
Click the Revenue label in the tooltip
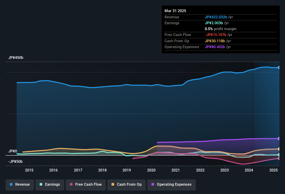pos(172,17)
